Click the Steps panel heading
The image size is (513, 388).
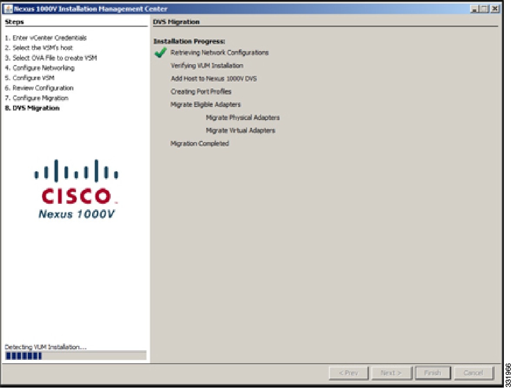(14, 22)
